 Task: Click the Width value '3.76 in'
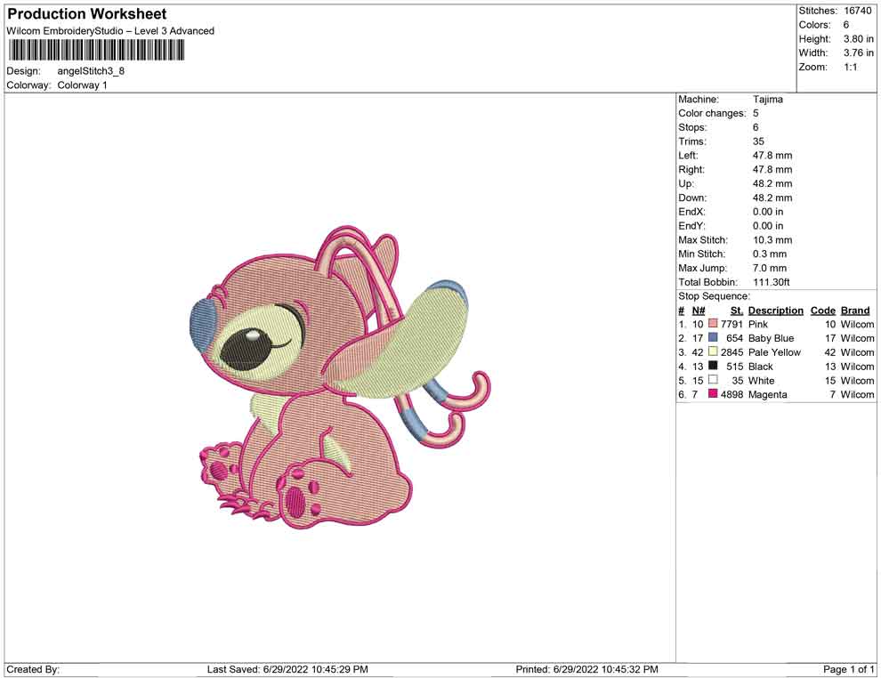[x=859, y=52]
